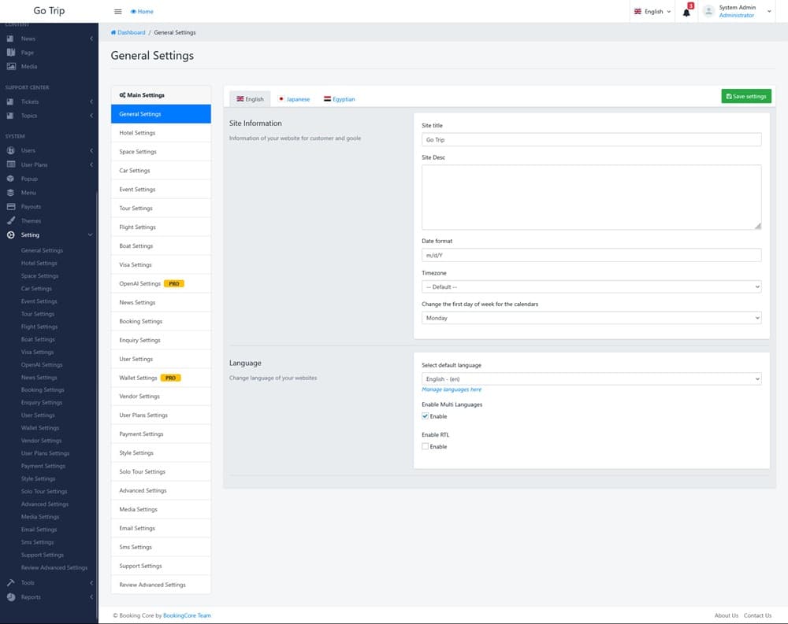The height and width of the screenshot is (624, 788).
Task: Click into the Site title field
Action: pyautogui.click(x=591, y=139)
